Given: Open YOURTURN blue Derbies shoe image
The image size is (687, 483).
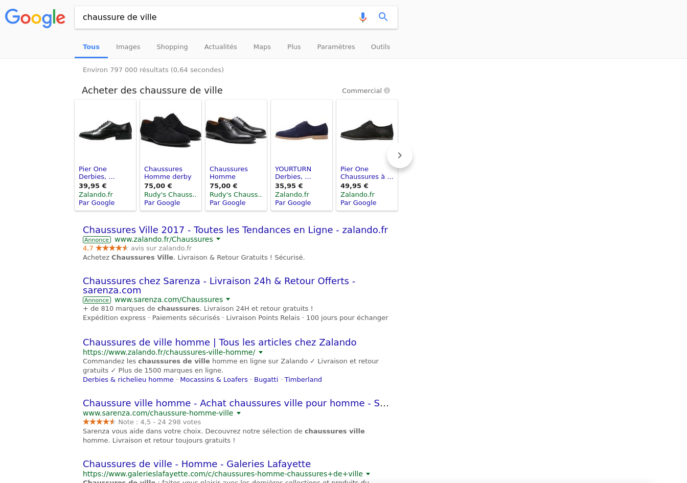Looking at the screenshot, I should point(302,130).
